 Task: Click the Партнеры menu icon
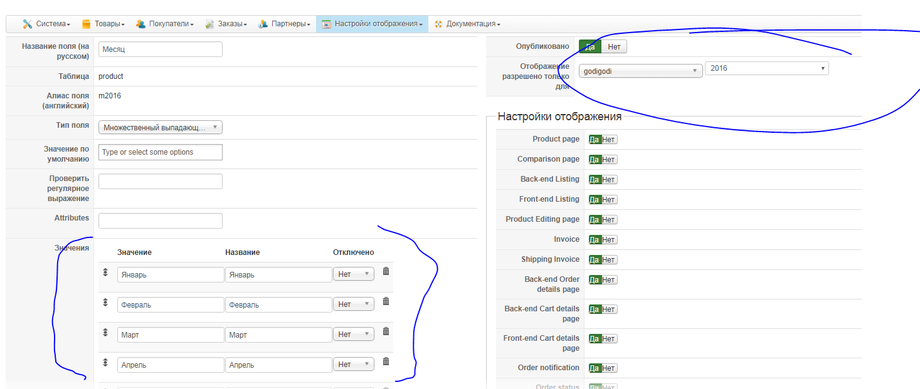[x=263, y=24]
